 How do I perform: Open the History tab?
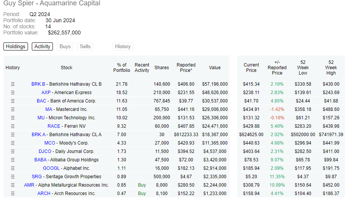123,47
